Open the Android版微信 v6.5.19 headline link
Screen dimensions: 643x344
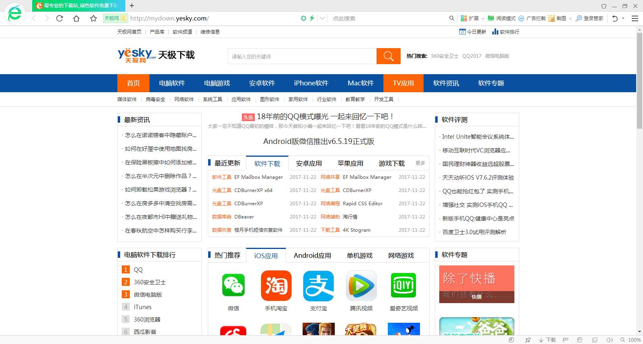pos(318,141)
